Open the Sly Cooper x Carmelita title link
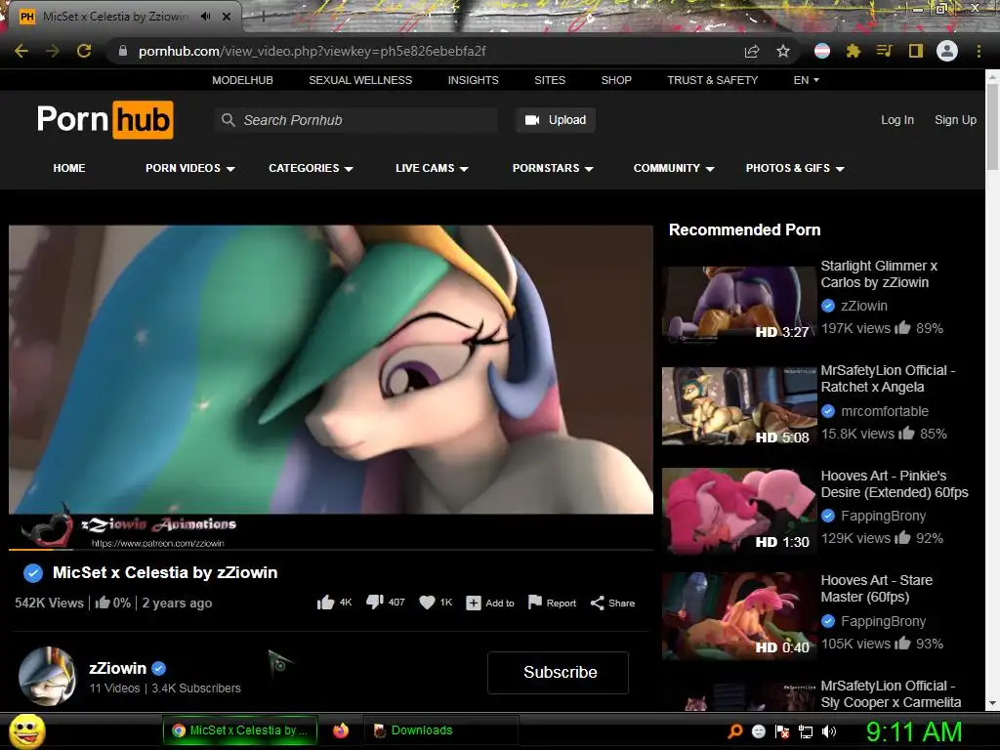The image size is (1000, 750). (891, 694)
